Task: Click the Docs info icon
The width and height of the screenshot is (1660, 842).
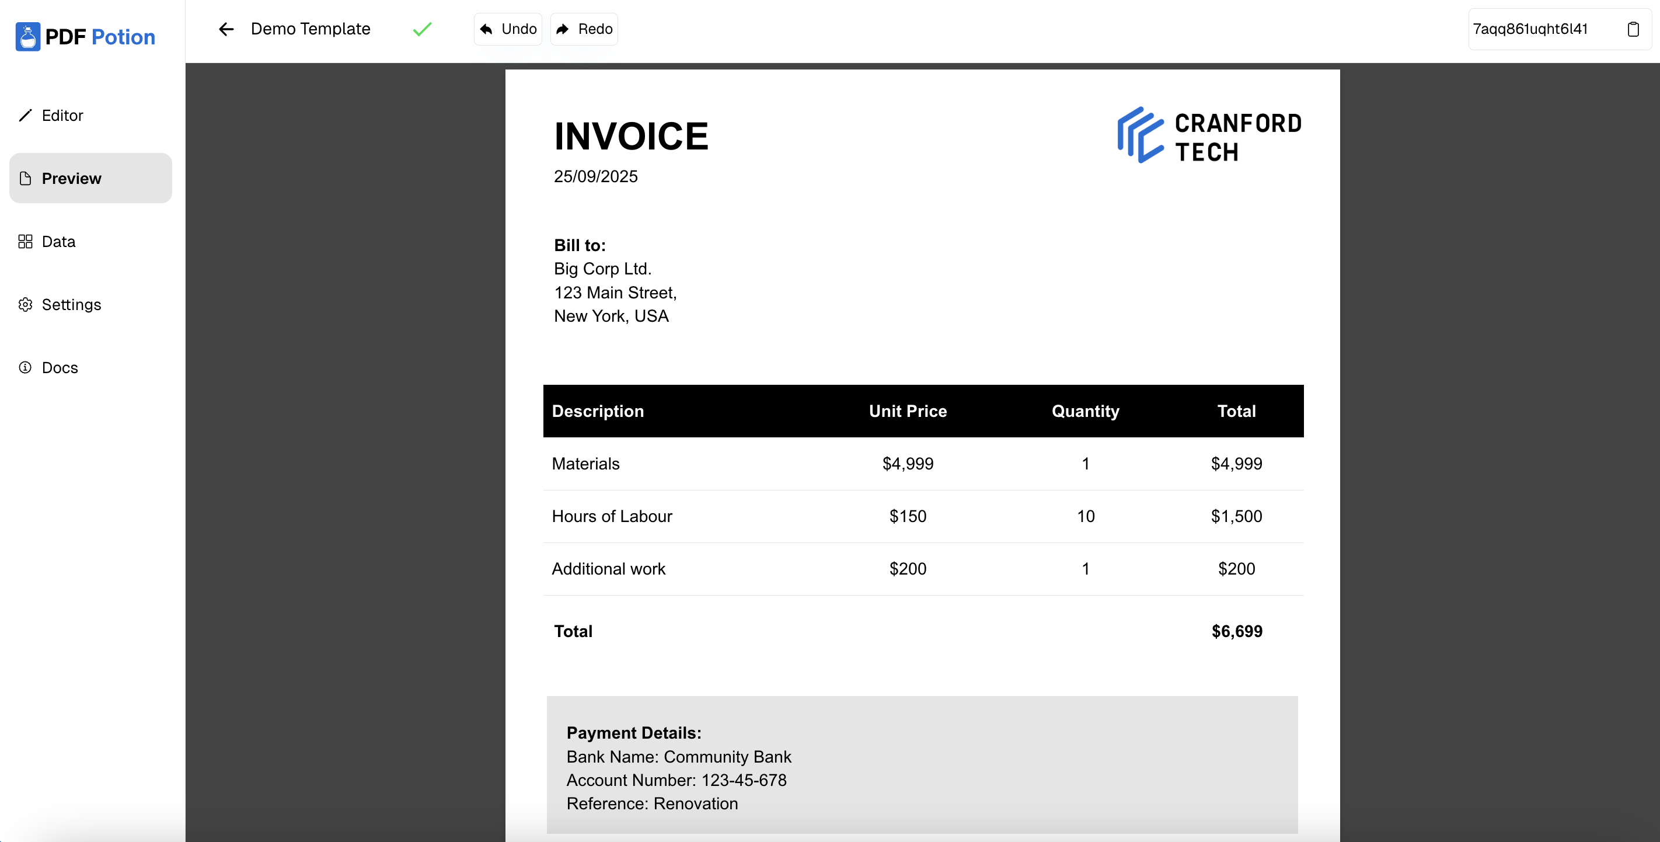Action: click(x=25, y=367)
